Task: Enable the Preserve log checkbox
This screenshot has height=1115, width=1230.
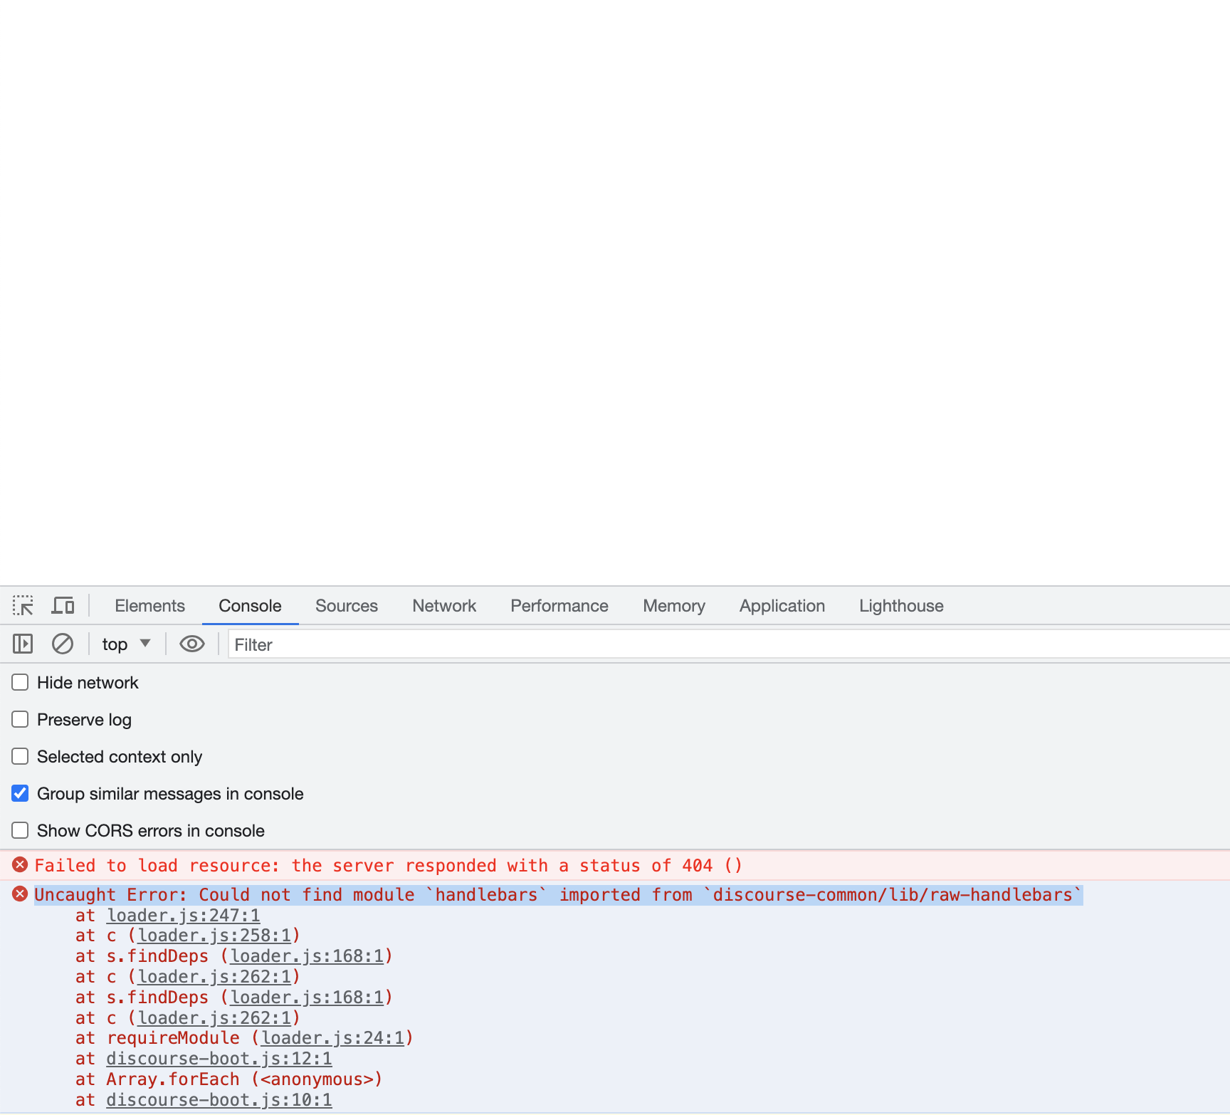Action: coord(20,720)
